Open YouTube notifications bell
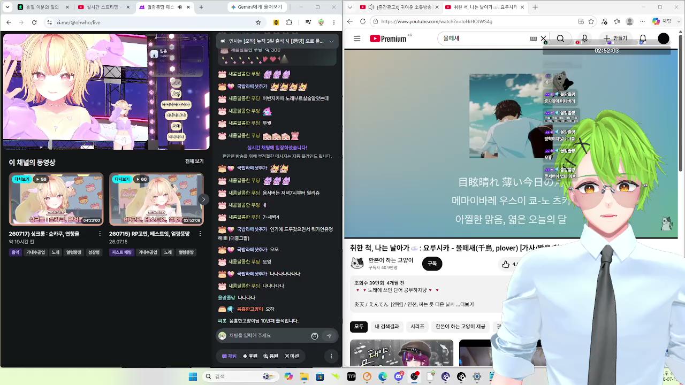The width and height of the screenshot is (685, 385). click(643, 38)
